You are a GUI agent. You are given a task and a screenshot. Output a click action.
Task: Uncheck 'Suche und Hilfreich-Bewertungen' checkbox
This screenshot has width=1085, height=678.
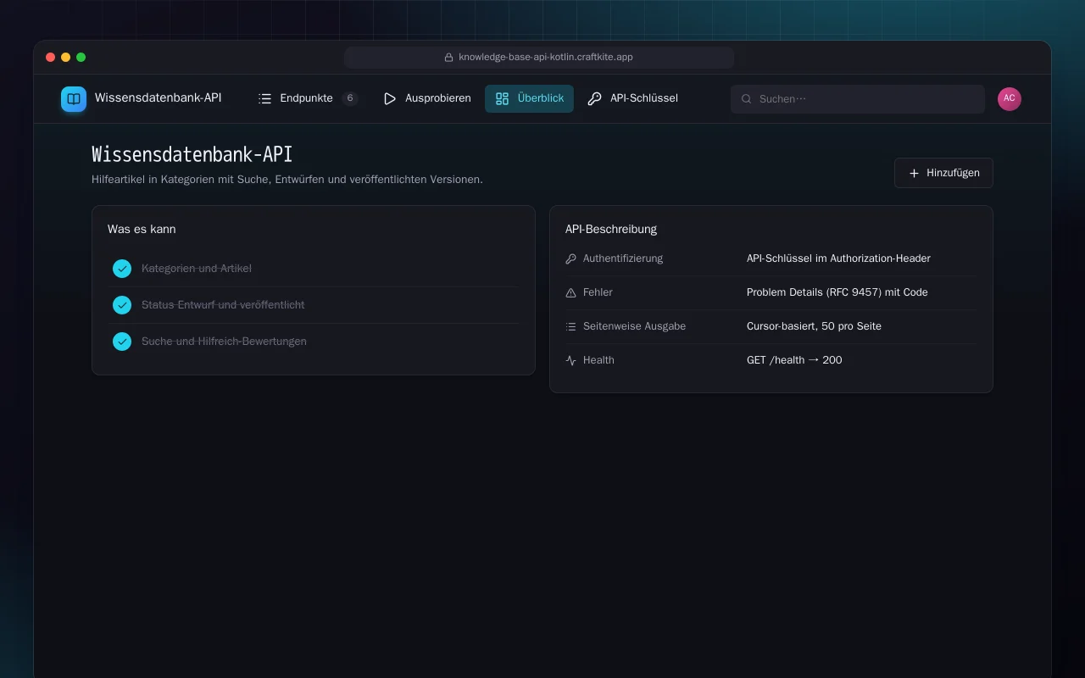(x=122, y=342)
